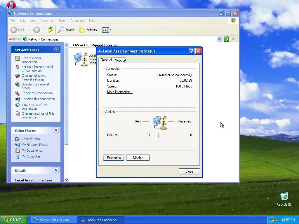Open the More information link

click(x=120, y=92)
